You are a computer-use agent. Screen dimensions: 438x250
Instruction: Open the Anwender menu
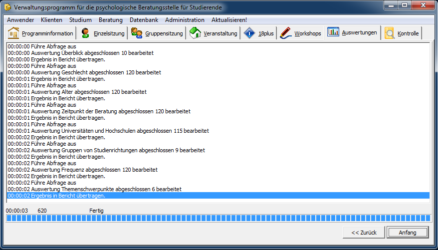tap(20, 20)
